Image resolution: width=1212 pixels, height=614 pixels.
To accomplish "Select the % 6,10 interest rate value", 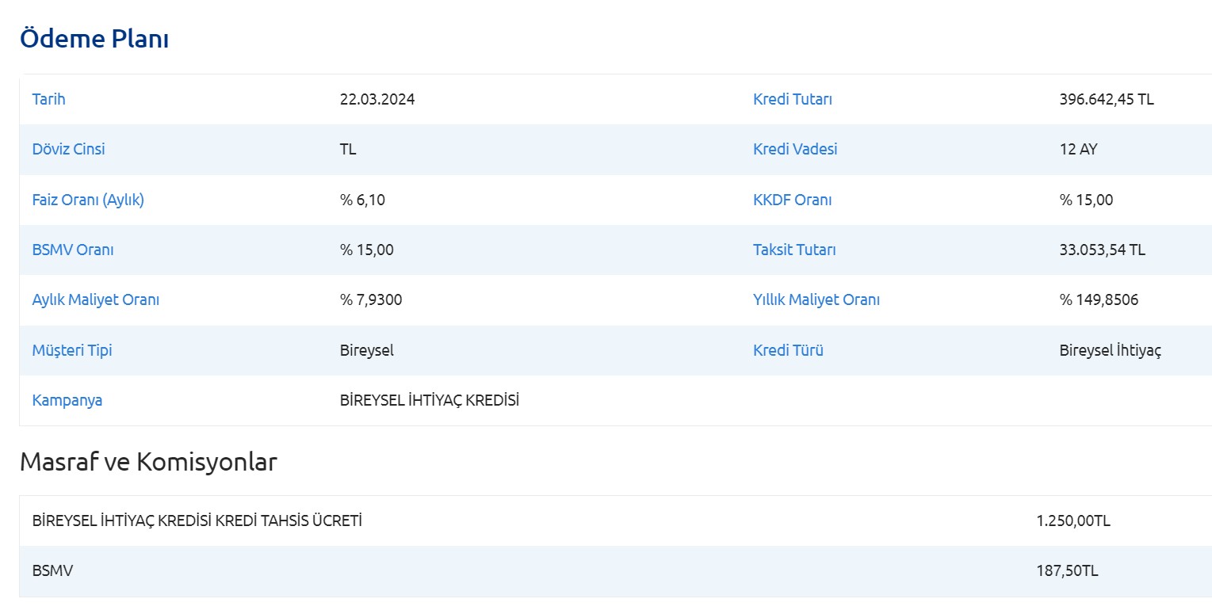I will coord(362,200).
